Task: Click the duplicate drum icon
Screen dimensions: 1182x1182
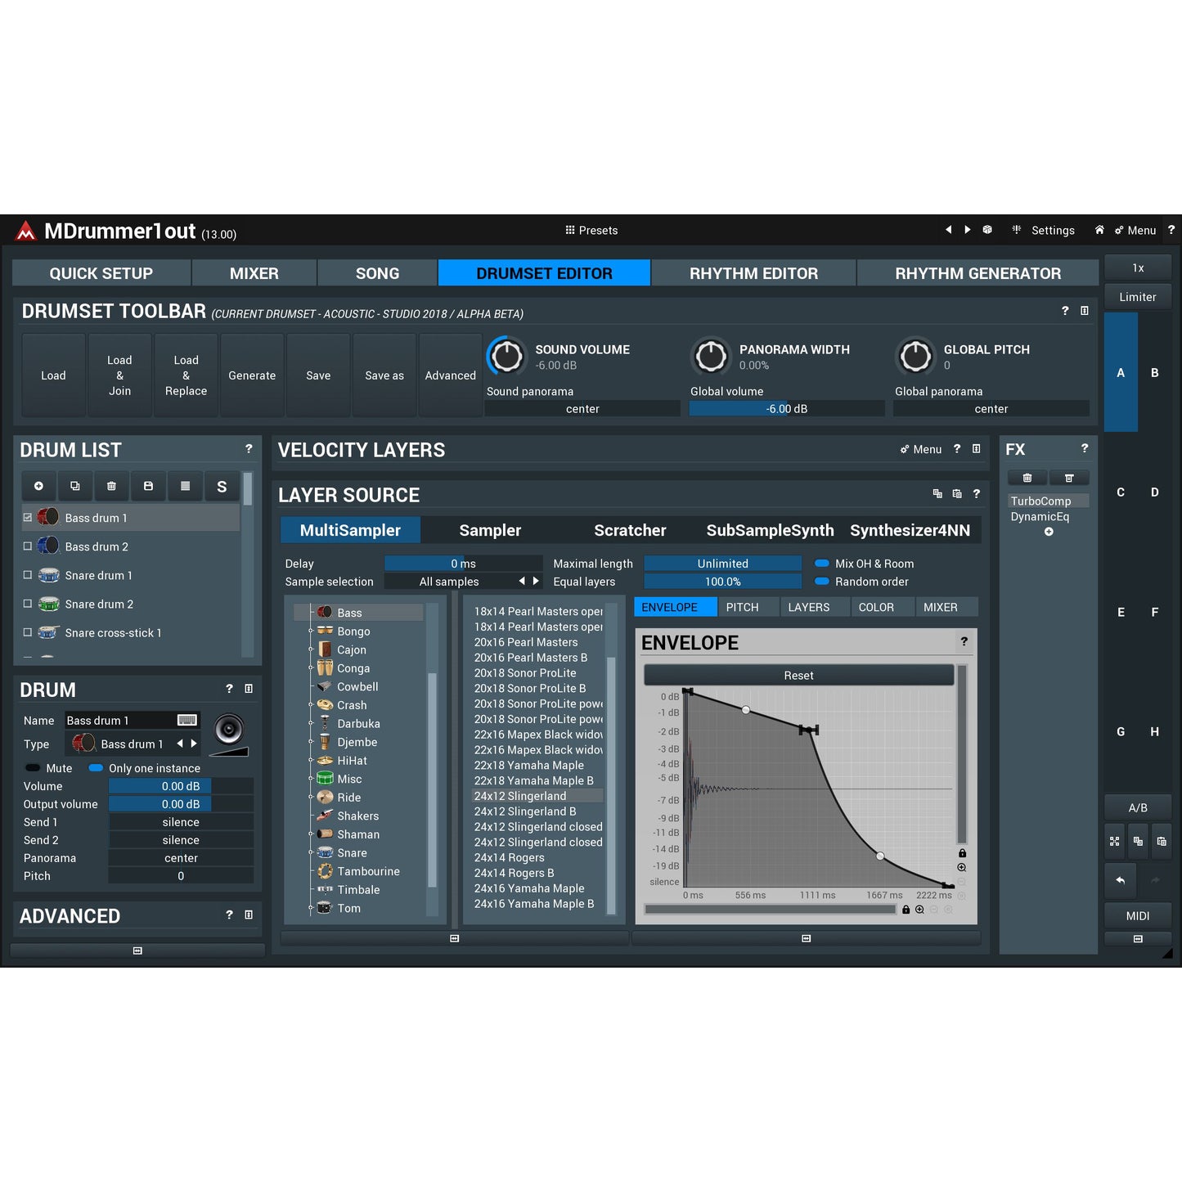Action: [x=75, y=485]
